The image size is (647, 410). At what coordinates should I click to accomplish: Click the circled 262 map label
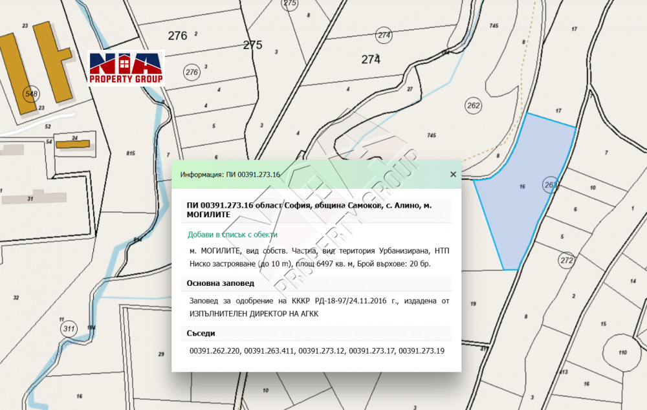tap(474, 105)
